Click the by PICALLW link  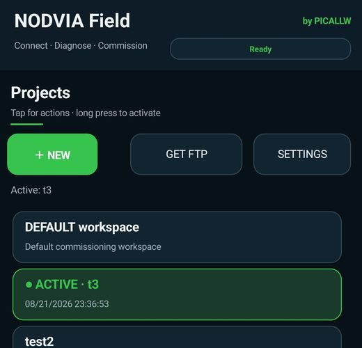pos(326,21)
